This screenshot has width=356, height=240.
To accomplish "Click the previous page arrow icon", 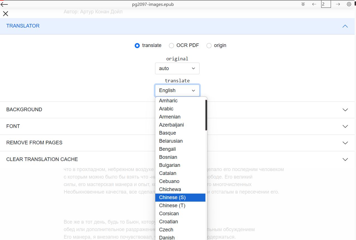I will [314, 4].
